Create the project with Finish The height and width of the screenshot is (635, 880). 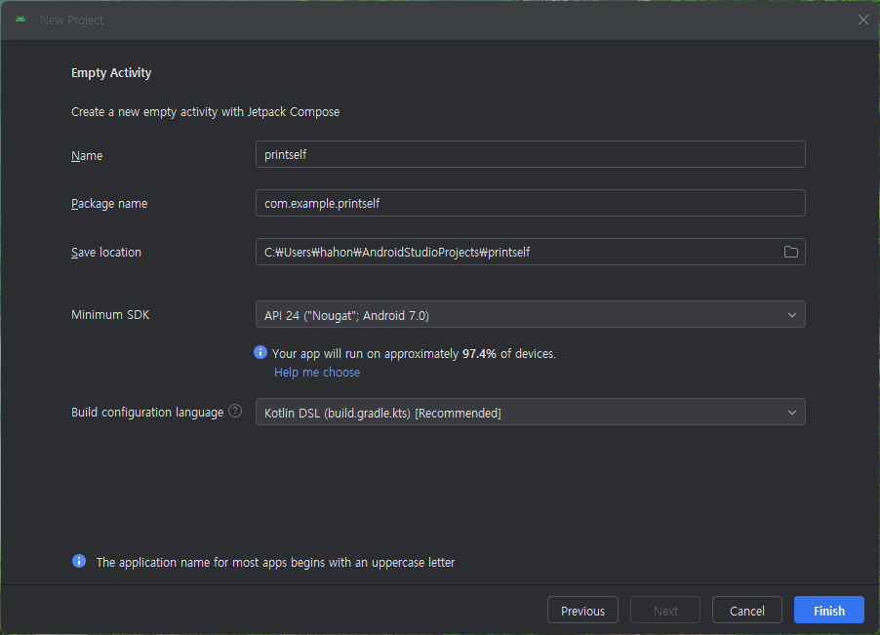pyautogui.click(x=829, y=611)
